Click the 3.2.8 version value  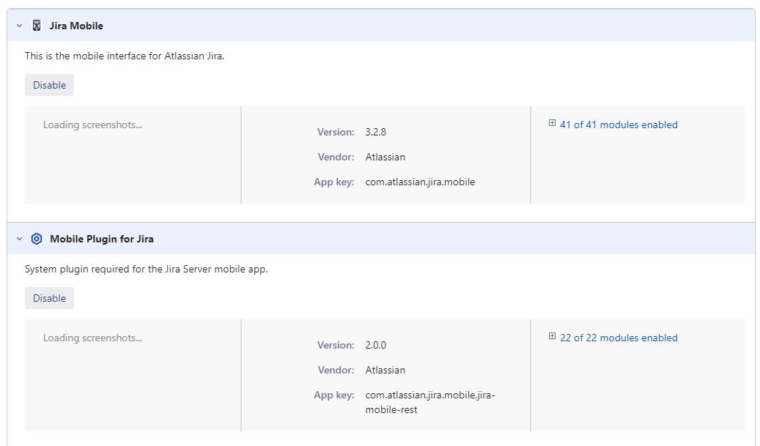376,133
